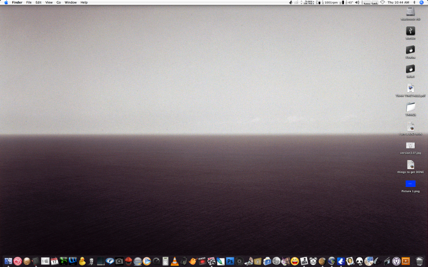Launch the orange presentation screen app

[406, 261]
